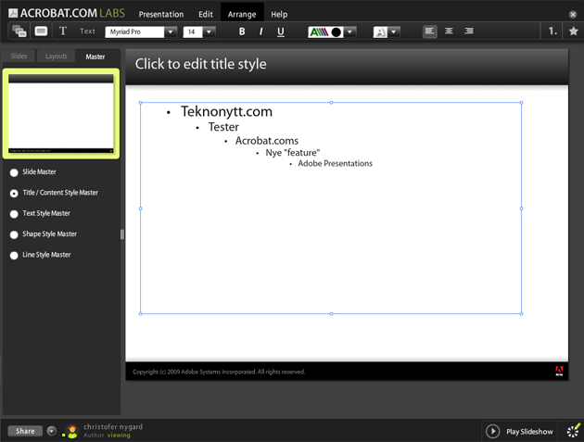This screenshot has height=442, width=584.
Task: Click the Share button
Action: coord(25,431)
